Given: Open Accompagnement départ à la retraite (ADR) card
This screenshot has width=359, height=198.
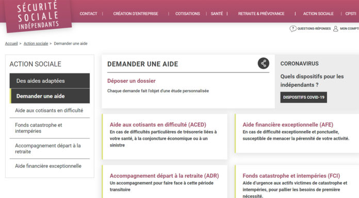Looking at the screenshot, I should [165, 182].
